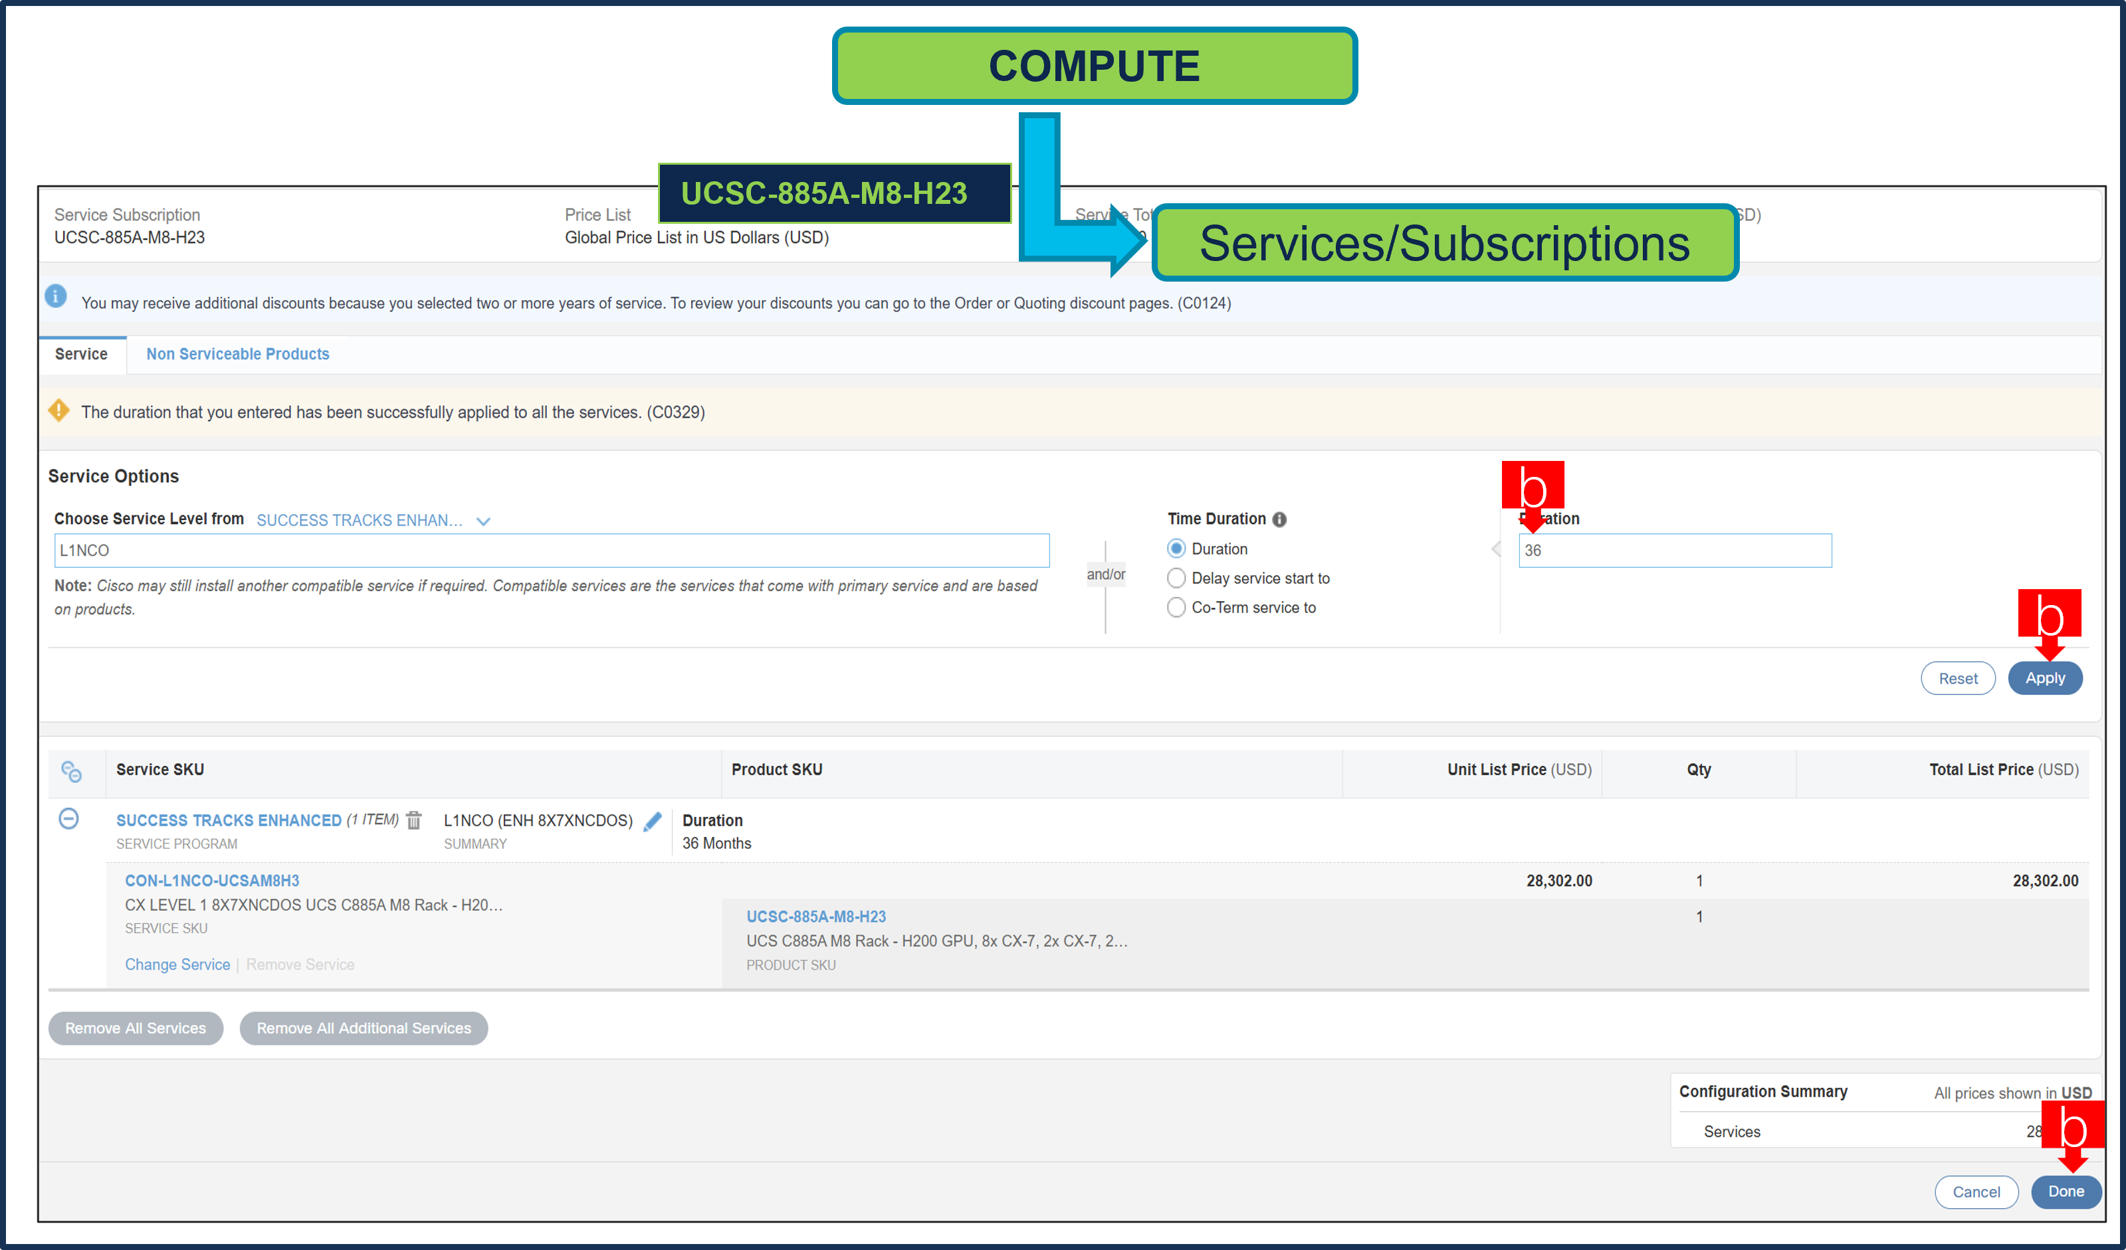Choose the Delay service start to option
The height and width of the screenshot is (1250, 2126).
click(1176, 579)
